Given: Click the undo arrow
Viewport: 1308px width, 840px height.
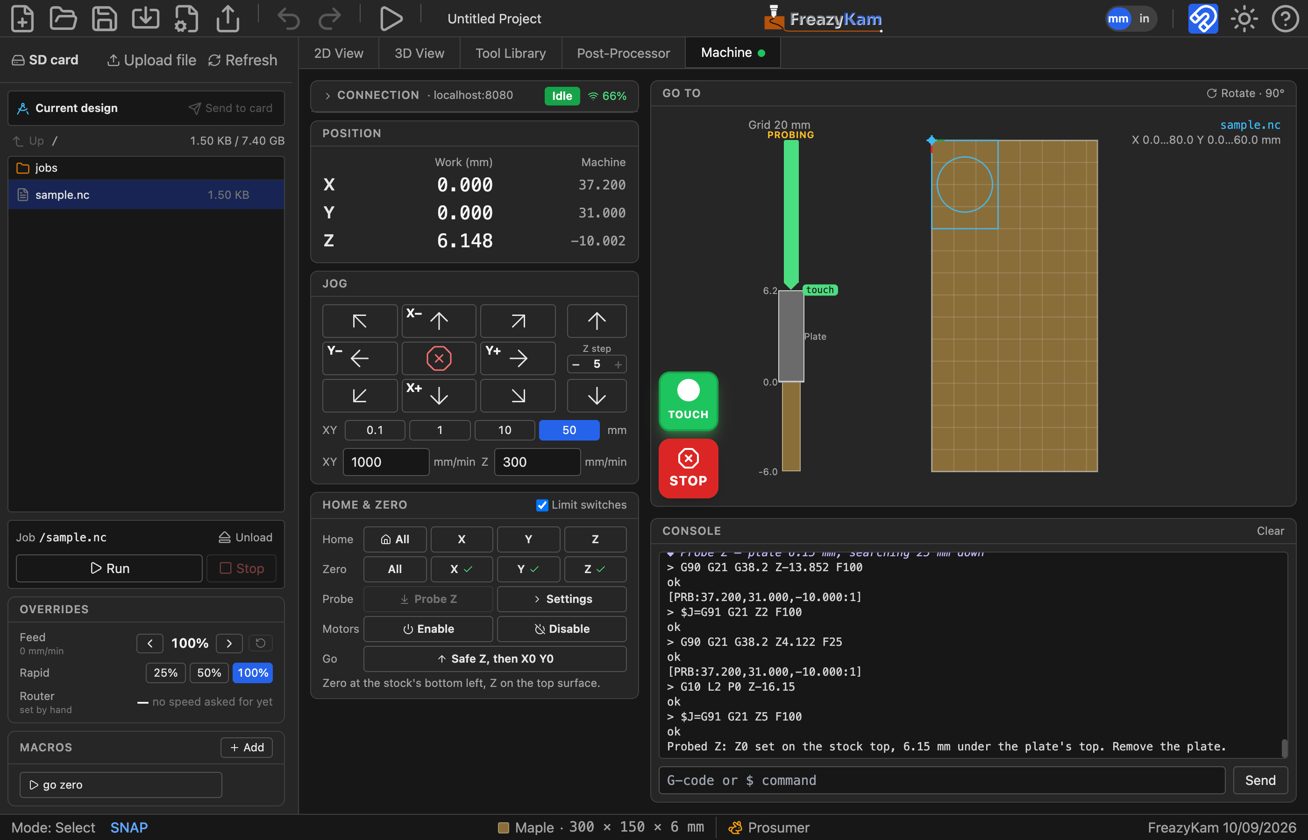Looking at the screenshot, I should [288, 19].
